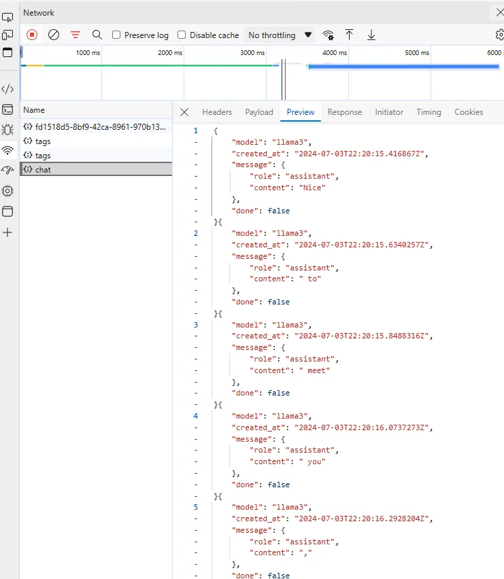Screen dimensions: 504x579
Task: Open the Console tool in sidebar
Action: [7, 109]
